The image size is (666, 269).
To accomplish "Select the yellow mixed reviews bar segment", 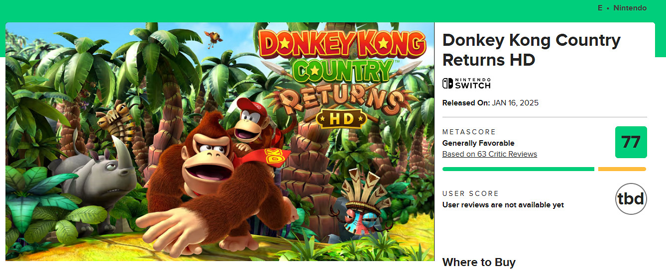I will (x=622, y=169).
